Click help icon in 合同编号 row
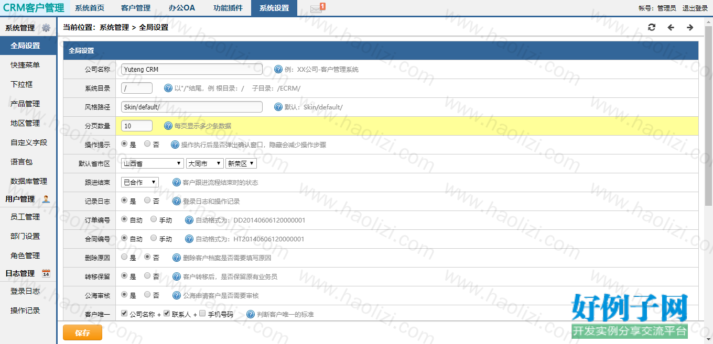This screenshot has width=713, height=344. (189, 239)
